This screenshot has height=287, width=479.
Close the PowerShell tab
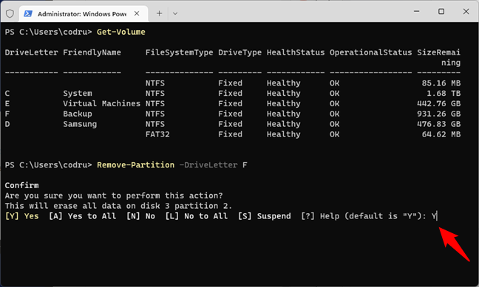pyautogui.click(x=137, y=13)
